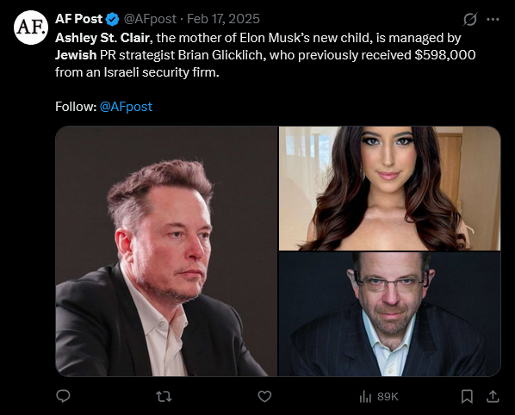Share the post with the upload arrow
515x415 pixels.
[x=493, y=396]
